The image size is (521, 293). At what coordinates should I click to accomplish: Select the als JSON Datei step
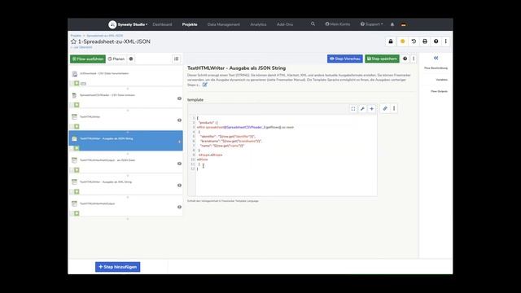pyautogui.click(x=125, y=164)
